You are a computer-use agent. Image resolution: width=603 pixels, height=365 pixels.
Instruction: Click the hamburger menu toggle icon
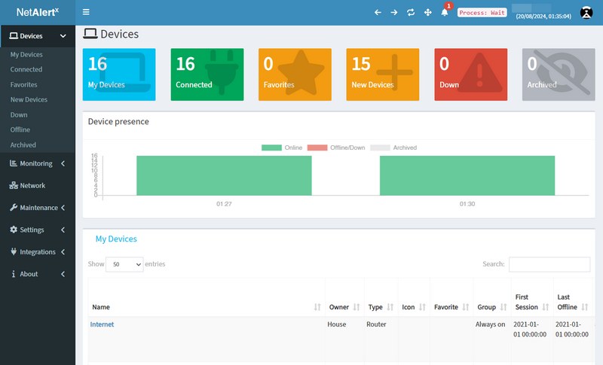click(86, 12)
